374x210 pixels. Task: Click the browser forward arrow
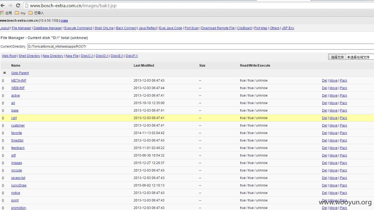[x=10, y=5]
